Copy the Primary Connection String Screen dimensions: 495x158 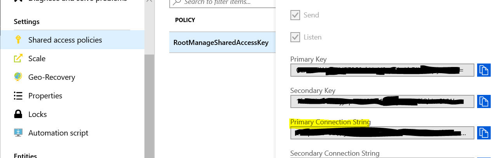point(483,133)
